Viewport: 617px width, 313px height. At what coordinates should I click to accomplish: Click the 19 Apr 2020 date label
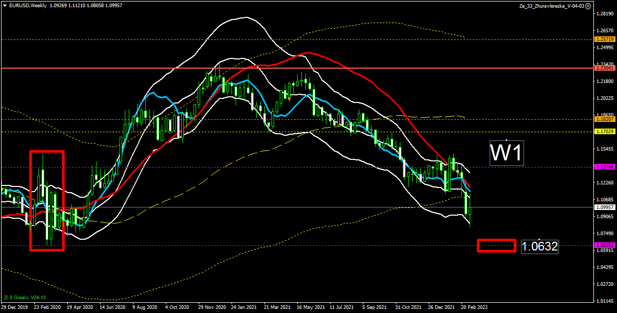coord(80,307)
